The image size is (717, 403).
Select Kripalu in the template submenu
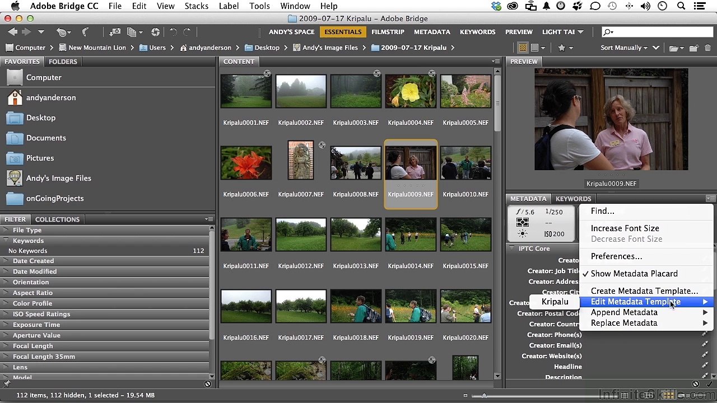click(x=555, y=302)
